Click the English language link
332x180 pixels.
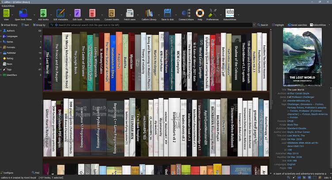coord(291,165)
